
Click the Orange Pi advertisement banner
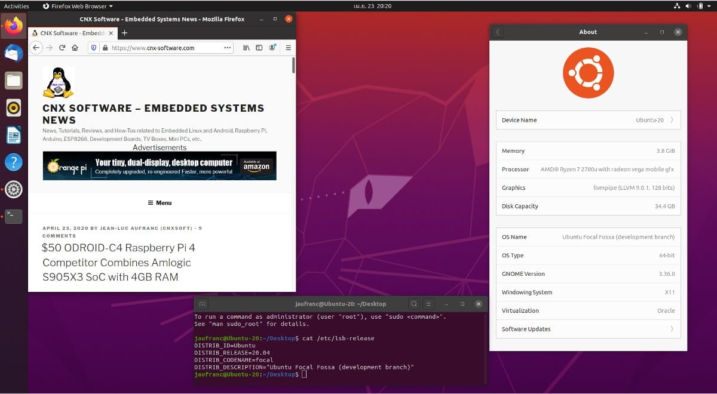click(x=160, y=165)
